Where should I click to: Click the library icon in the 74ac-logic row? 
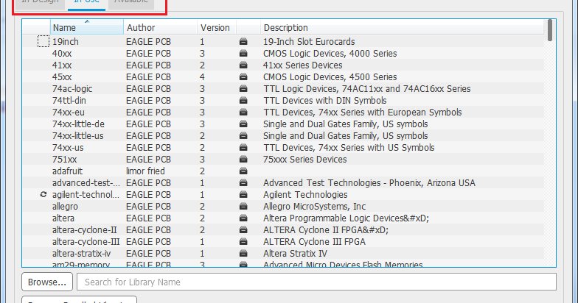243,88
